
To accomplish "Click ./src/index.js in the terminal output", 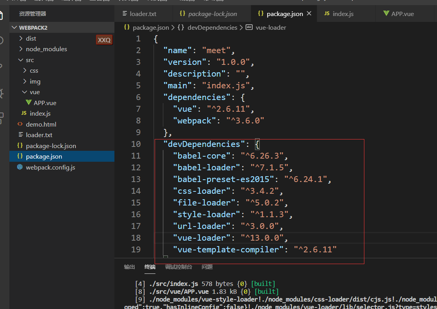I will click(173, 284).
